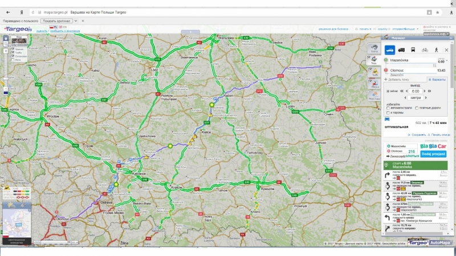Check the avoid ferries option

pyautogui.click(x=388, y=113)
